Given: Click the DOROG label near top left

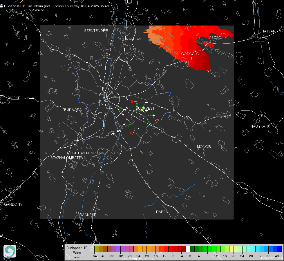Looking at the screenshot, I should point(38,10).
